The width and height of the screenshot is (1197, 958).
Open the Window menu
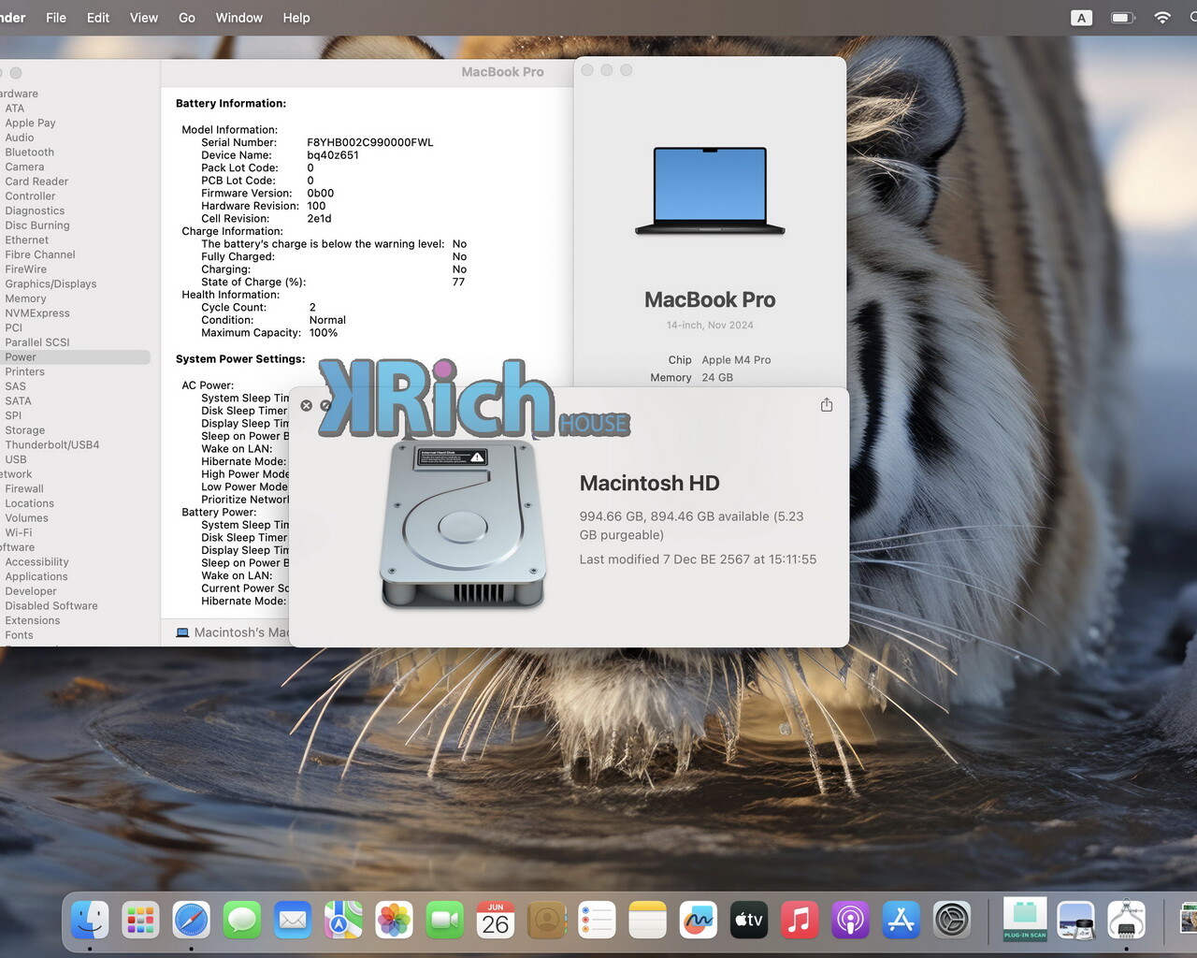pos(239,18)
